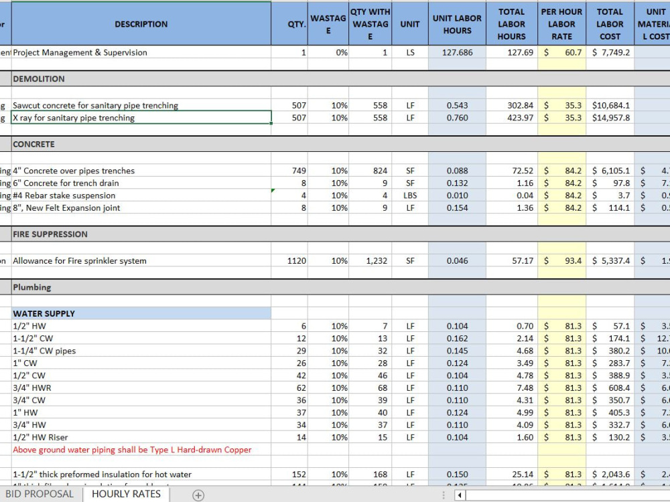Select the DESCRIPTION column header cell
Viewport: 670px width, 502px height.
(141, 24)
